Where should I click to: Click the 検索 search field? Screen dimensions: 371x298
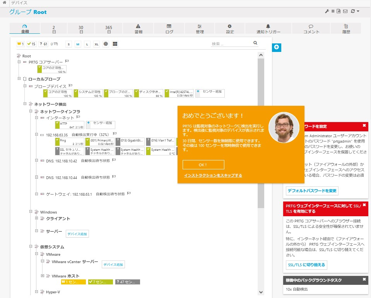pos(232,44)
